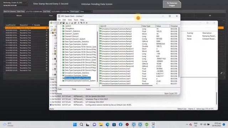Select Channel1.Device1 group in tree
The image size is (228, 128).
pos(72,36)
